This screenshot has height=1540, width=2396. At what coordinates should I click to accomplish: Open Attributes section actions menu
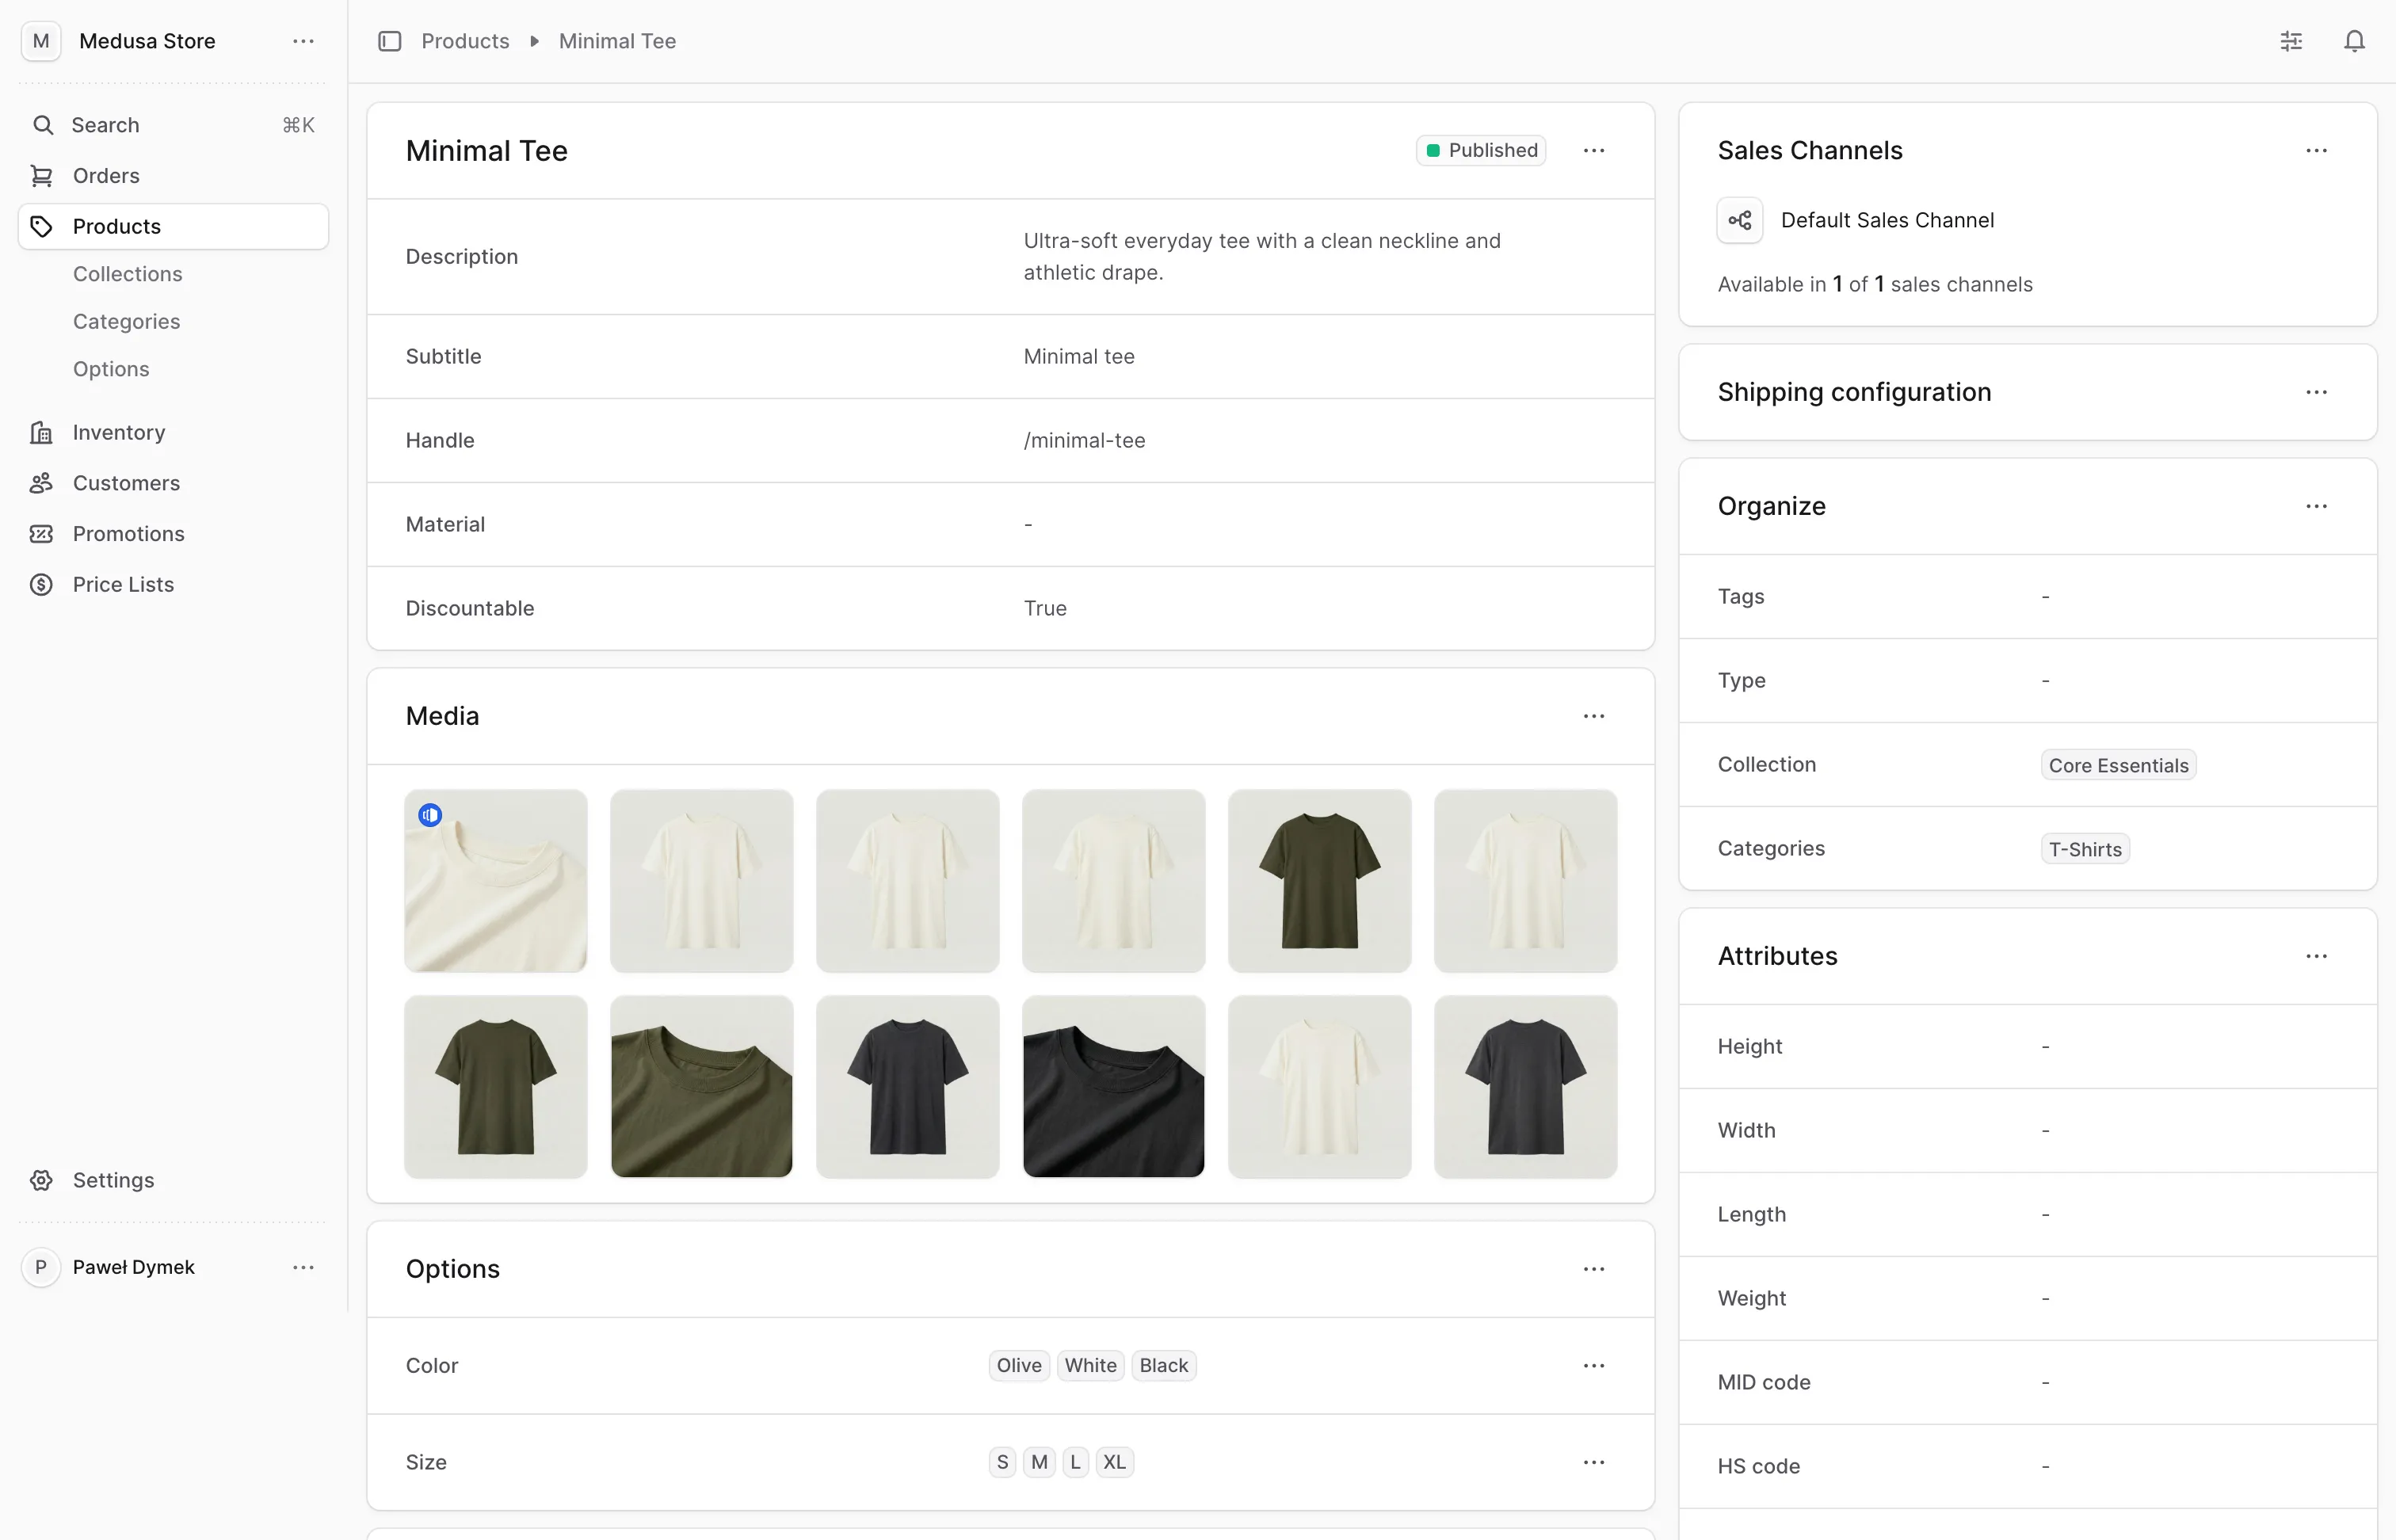[x=2316, y=956]
